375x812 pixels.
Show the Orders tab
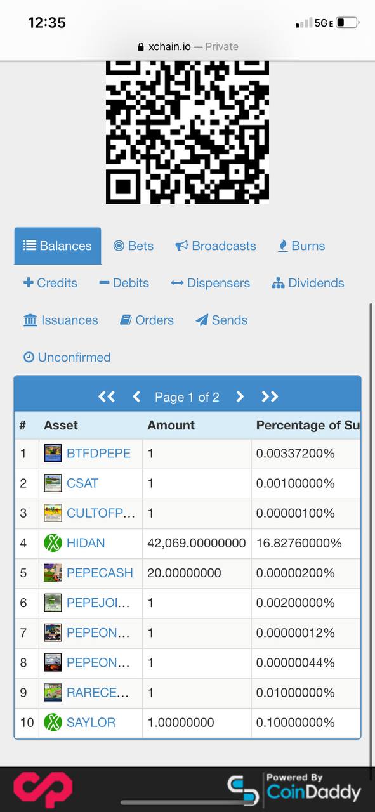[147, 320]
